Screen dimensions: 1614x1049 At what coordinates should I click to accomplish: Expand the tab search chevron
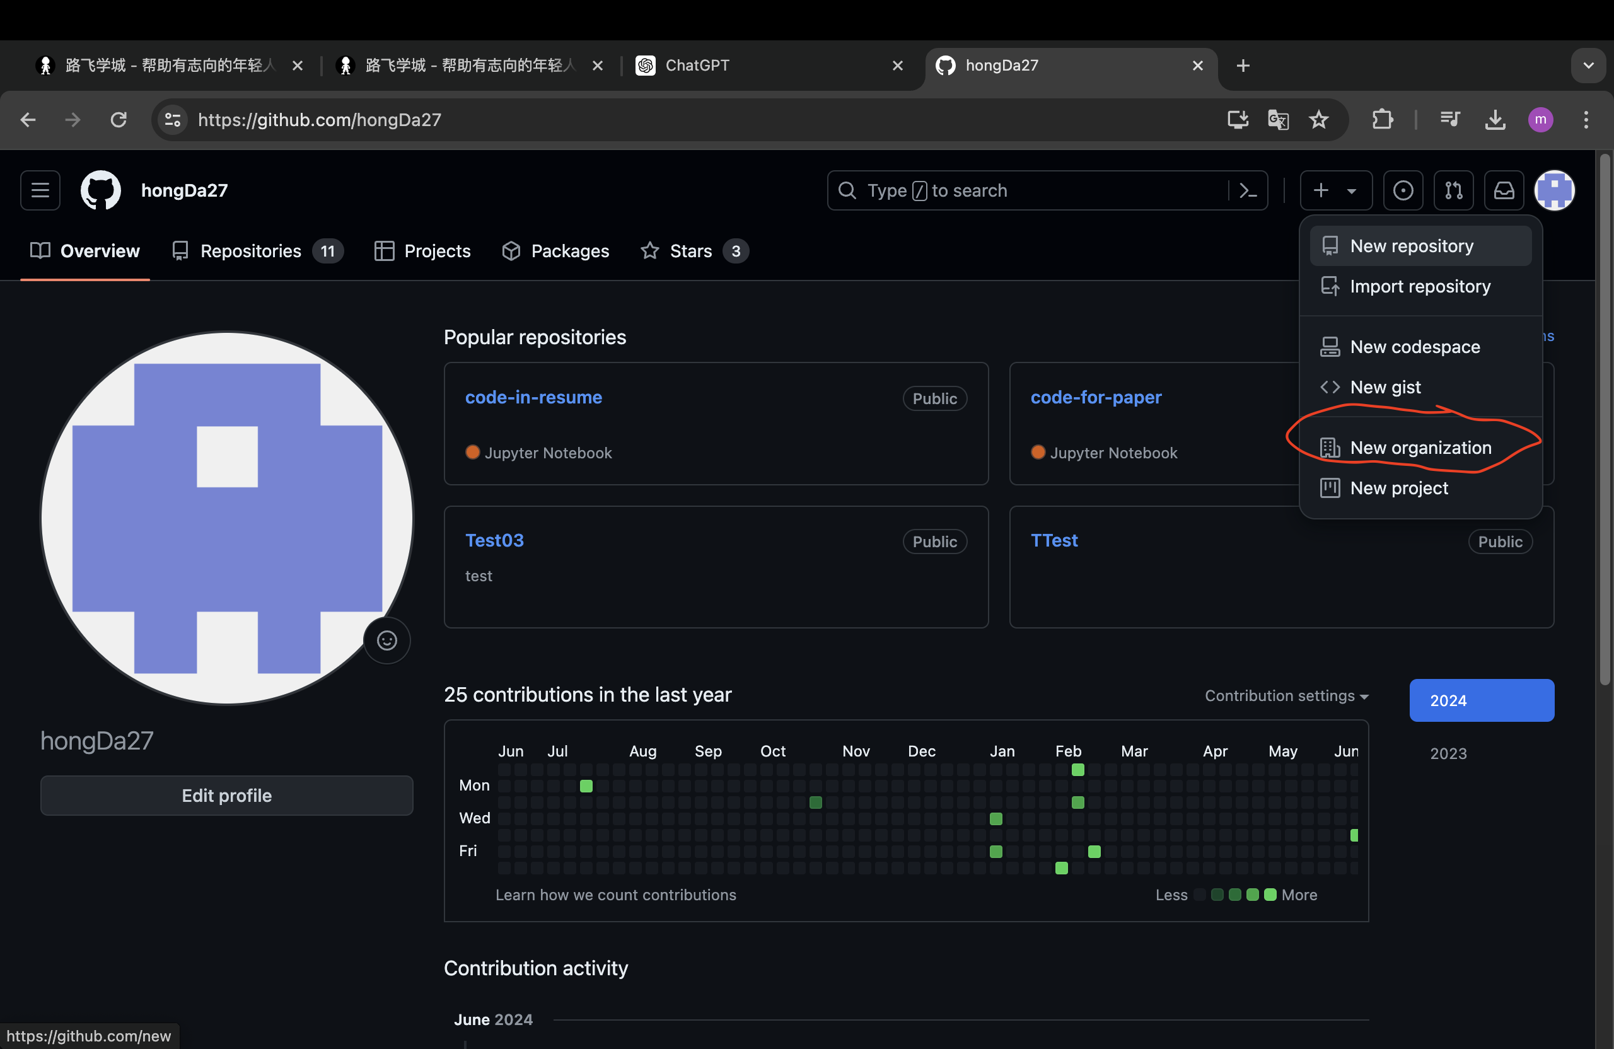pos(1588,66)
